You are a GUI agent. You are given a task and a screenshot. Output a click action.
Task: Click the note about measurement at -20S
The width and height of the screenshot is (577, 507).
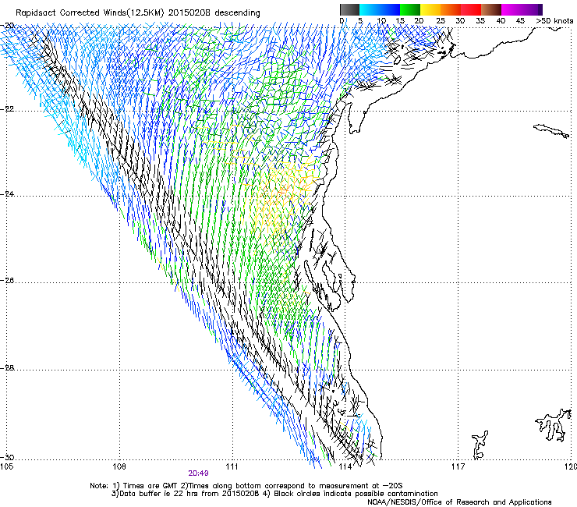coord(295,486)
